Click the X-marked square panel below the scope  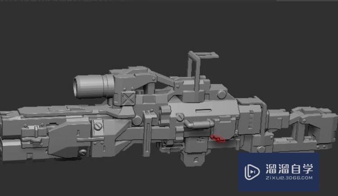(128, 99)
